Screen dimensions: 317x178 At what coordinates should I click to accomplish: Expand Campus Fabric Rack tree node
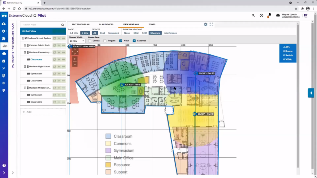coord(25,45)
